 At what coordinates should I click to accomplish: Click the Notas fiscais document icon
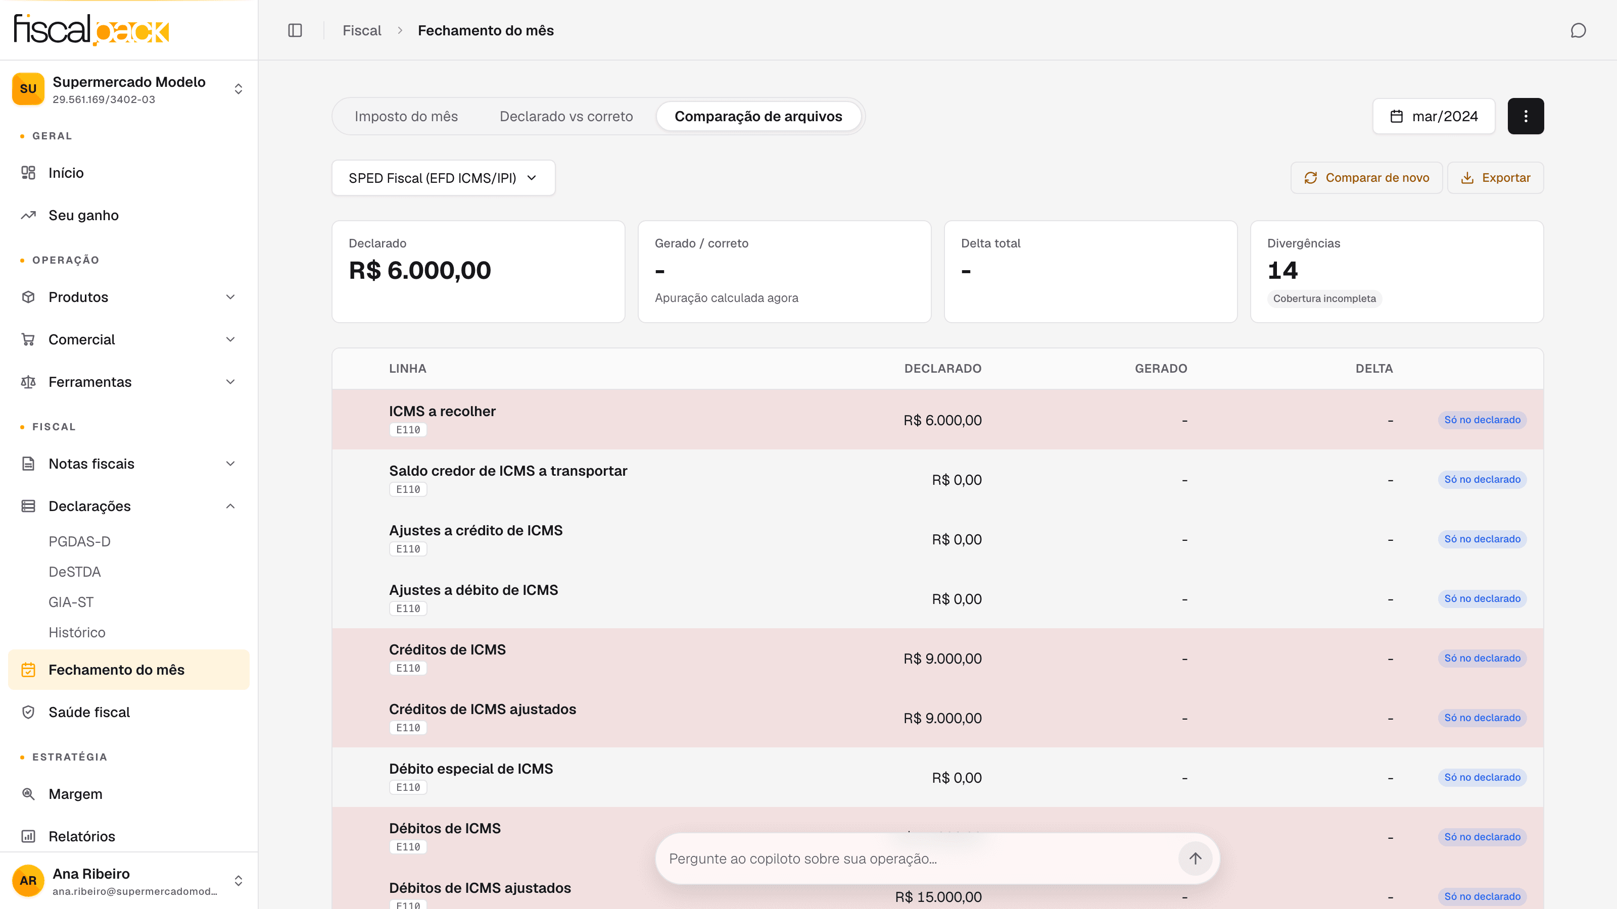point(28,464)
